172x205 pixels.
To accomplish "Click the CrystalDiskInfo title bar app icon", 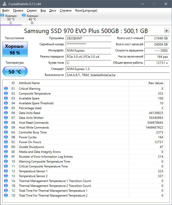I will 4,4.
